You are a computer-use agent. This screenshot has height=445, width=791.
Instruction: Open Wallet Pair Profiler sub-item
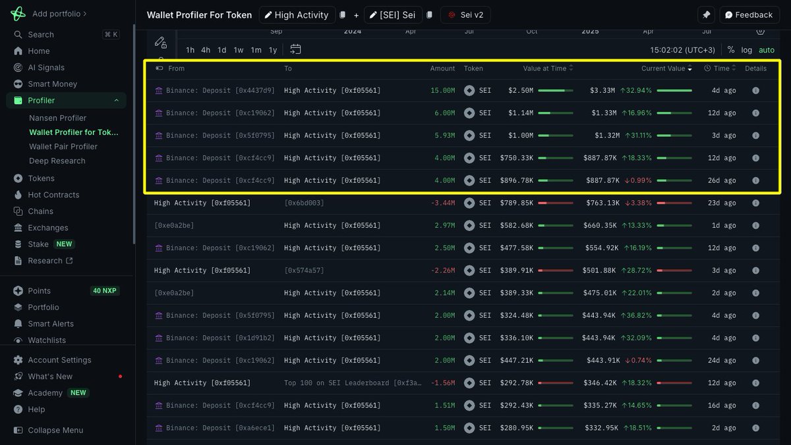pyautogui.click(x=63, y=146)
